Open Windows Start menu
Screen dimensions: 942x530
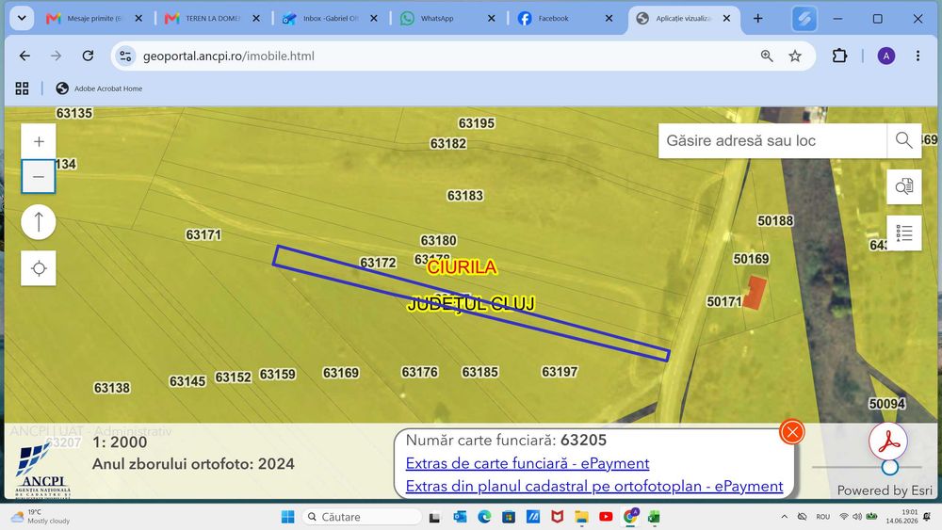click(x=287, y=517)
